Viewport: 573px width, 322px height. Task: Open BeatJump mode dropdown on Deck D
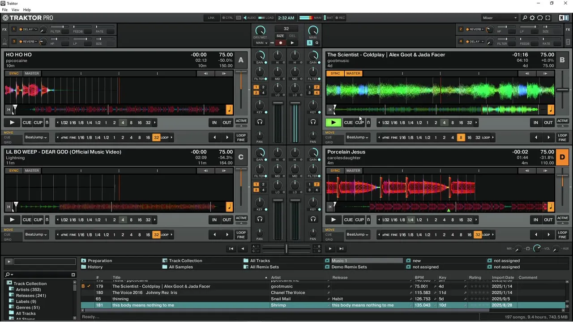358,234
